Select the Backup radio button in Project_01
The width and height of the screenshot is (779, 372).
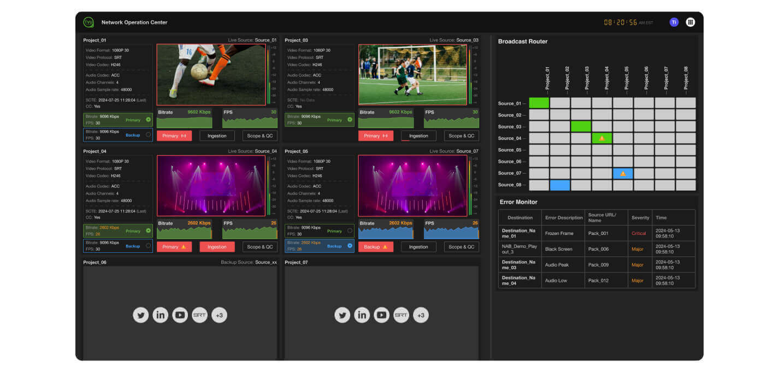[x=147, y=134]
